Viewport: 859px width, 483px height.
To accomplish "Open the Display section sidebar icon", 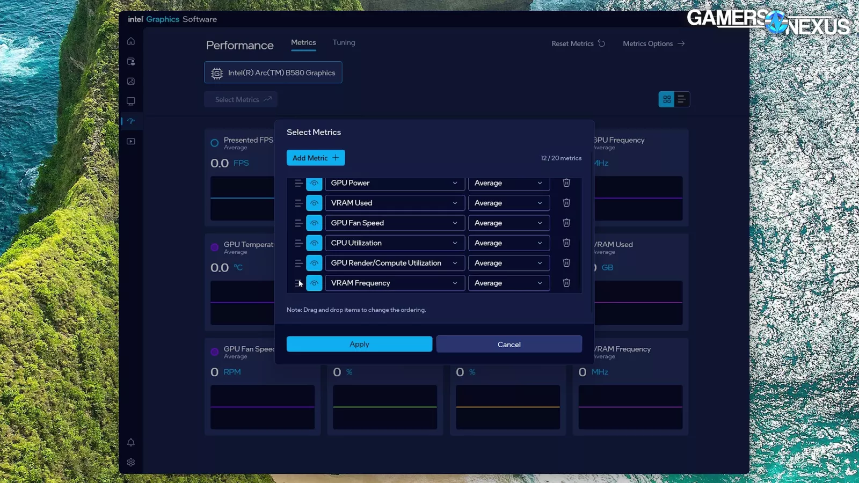I will tap(131, 101).
